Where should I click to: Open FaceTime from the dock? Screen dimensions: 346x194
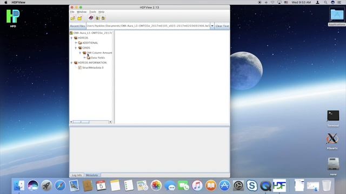click(184, 185)
